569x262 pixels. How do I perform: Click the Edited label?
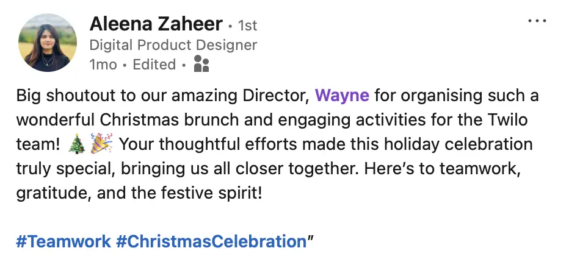pyautogui.click(x=154, y=65)
